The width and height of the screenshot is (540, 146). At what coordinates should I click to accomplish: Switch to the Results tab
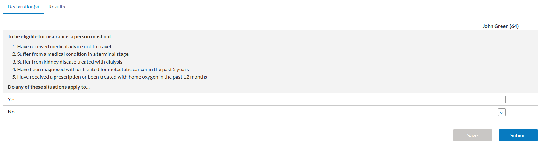[57, 7]
